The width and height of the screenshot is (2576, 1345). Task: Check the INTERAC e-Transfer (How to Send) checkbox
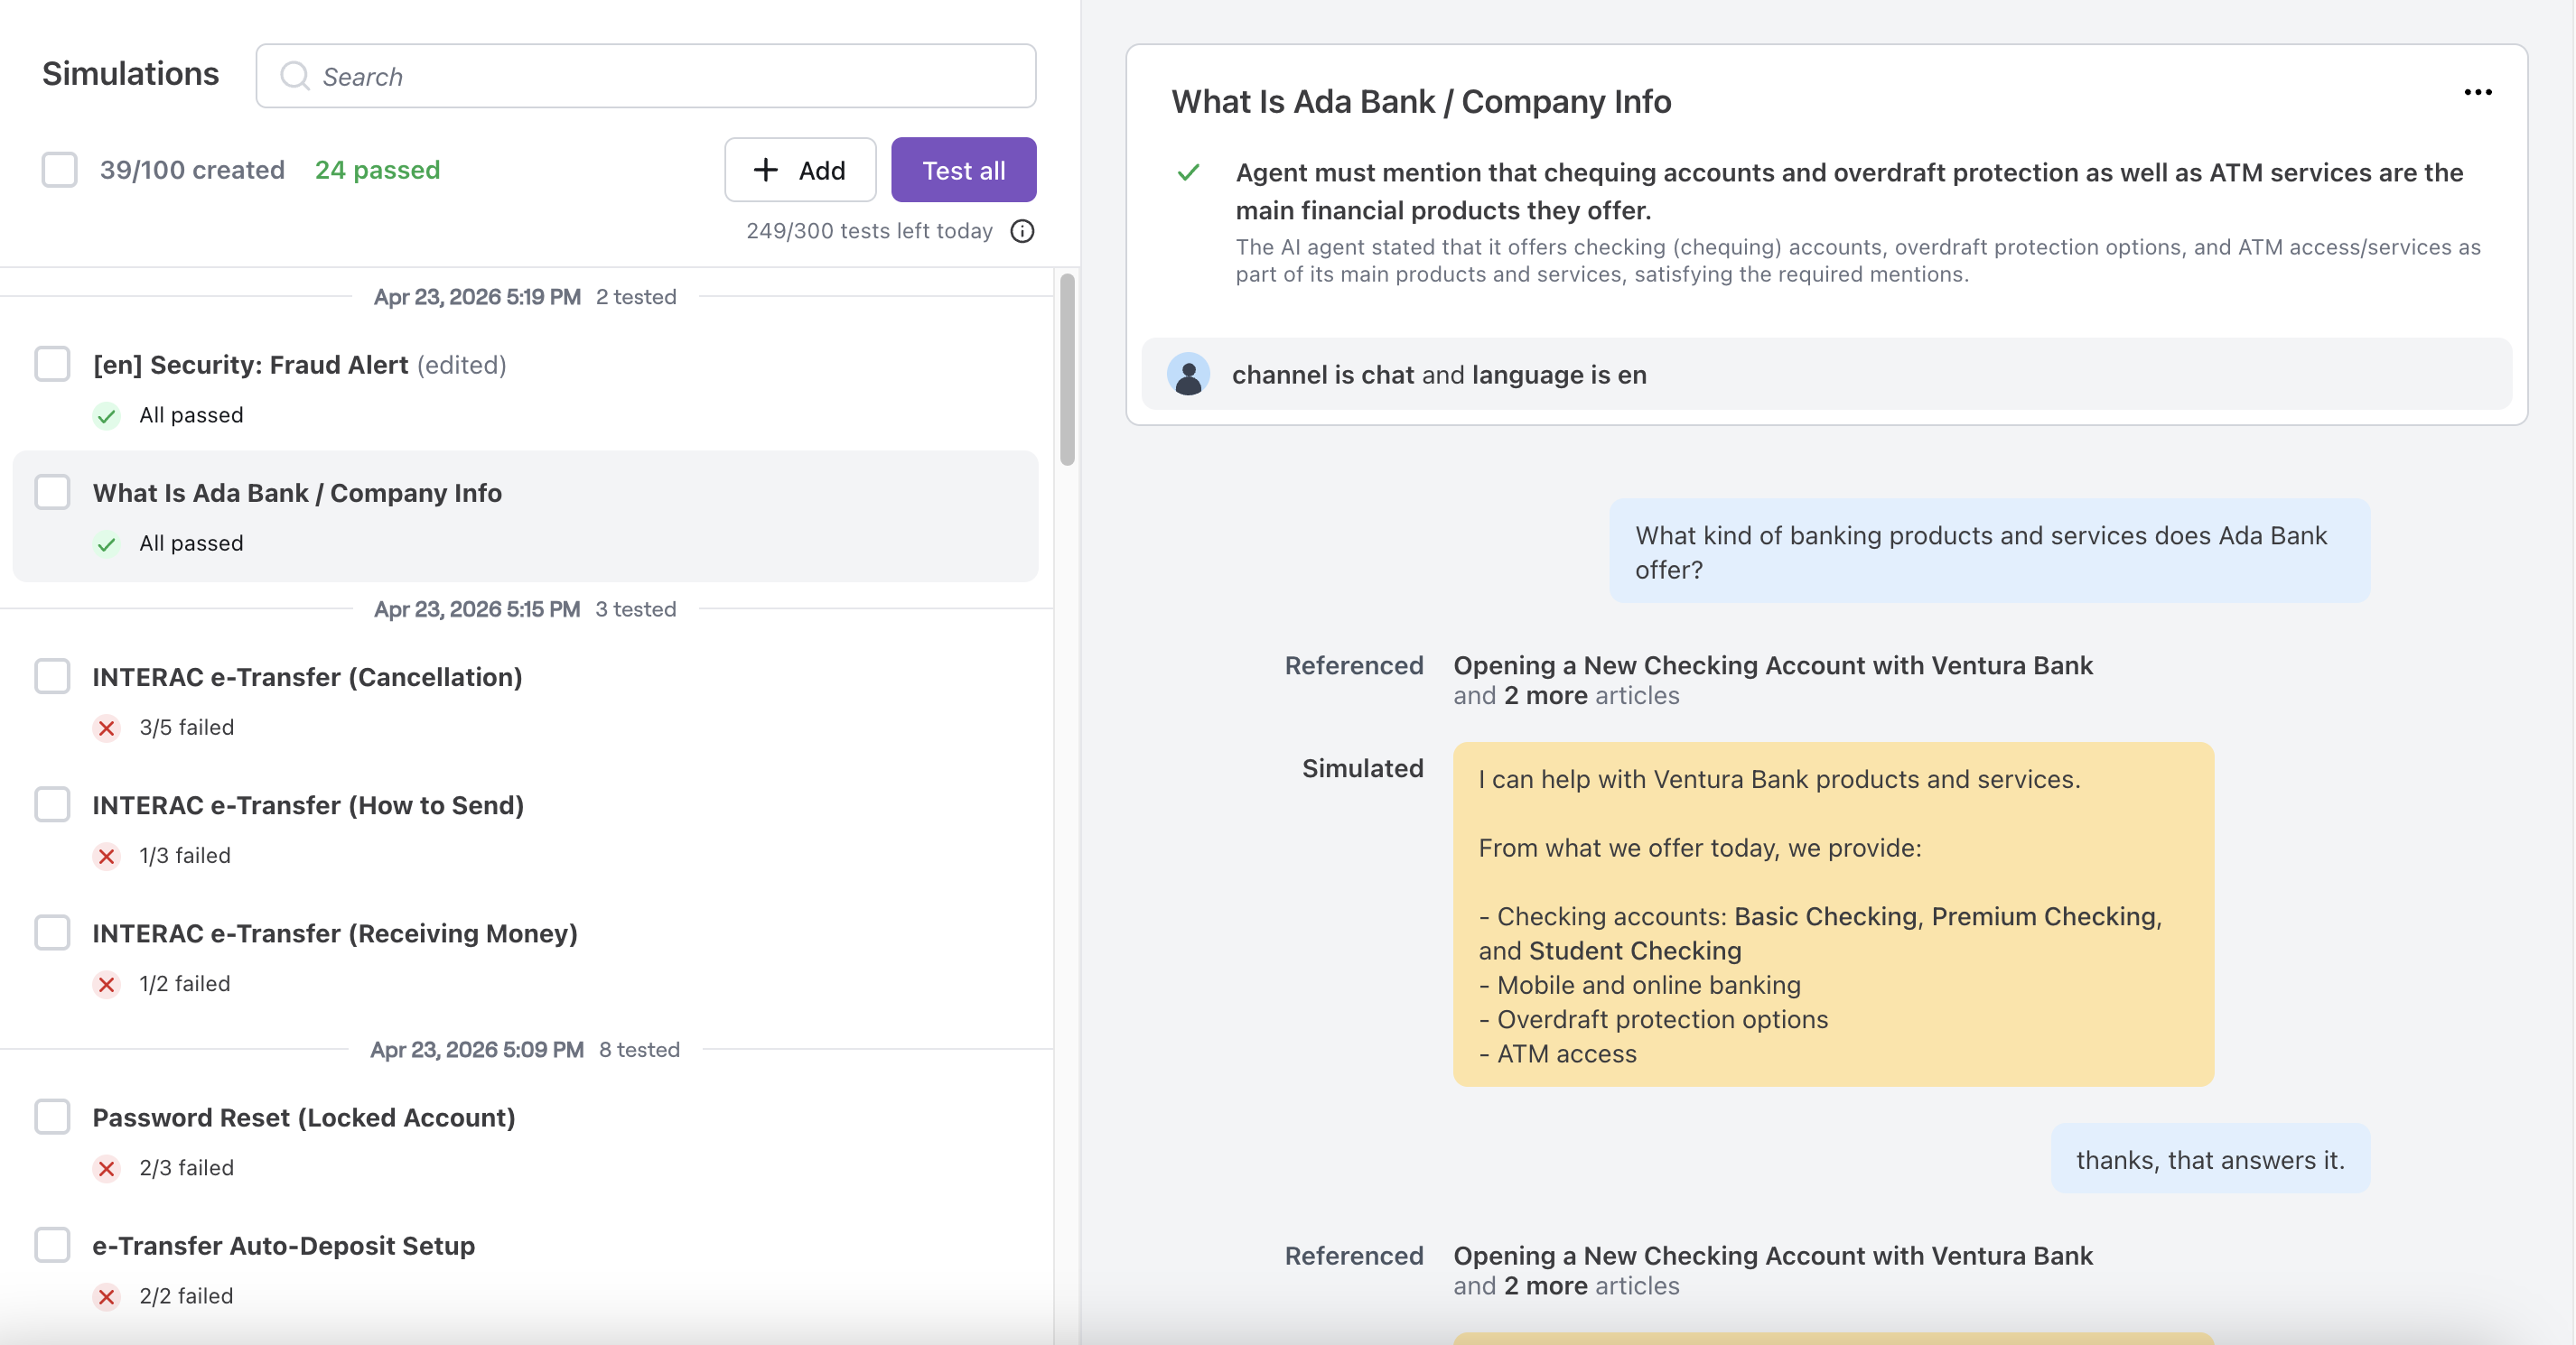click(52, 805)
